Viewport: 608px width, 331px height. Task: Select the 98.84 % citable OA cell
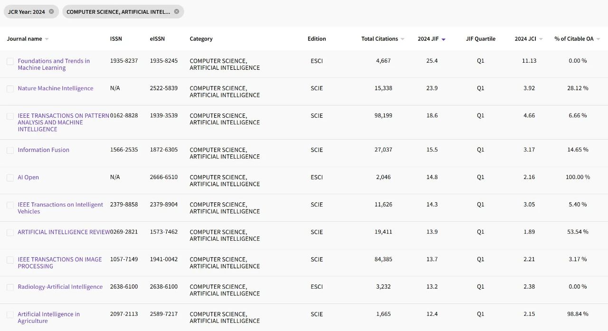click(x=578, y=314)
